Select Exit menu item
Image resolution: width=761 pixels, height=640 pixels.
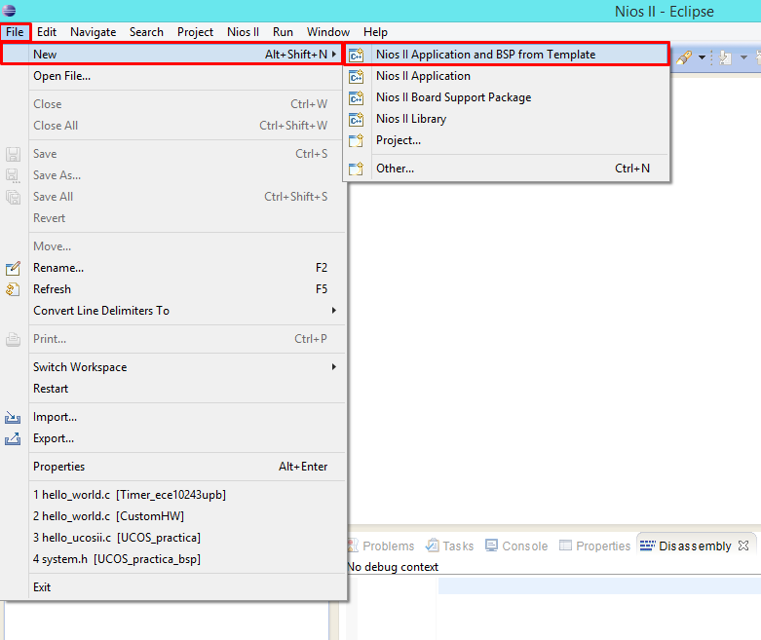[172, 586]
